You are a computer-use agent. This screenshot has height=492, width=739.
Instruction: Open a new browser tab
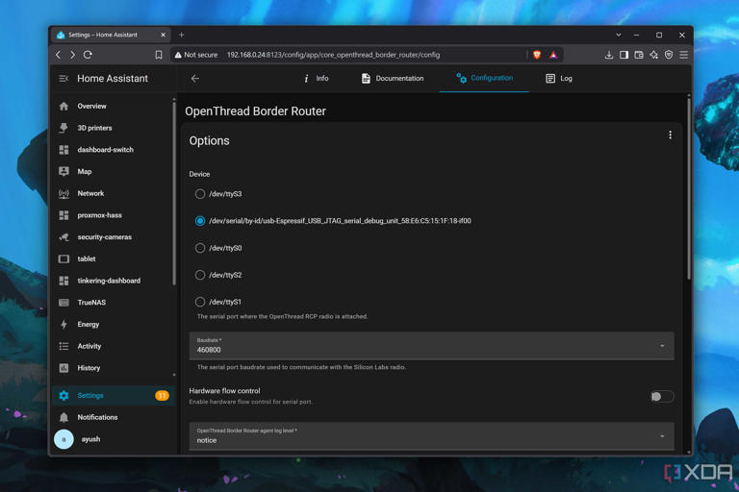182,35
